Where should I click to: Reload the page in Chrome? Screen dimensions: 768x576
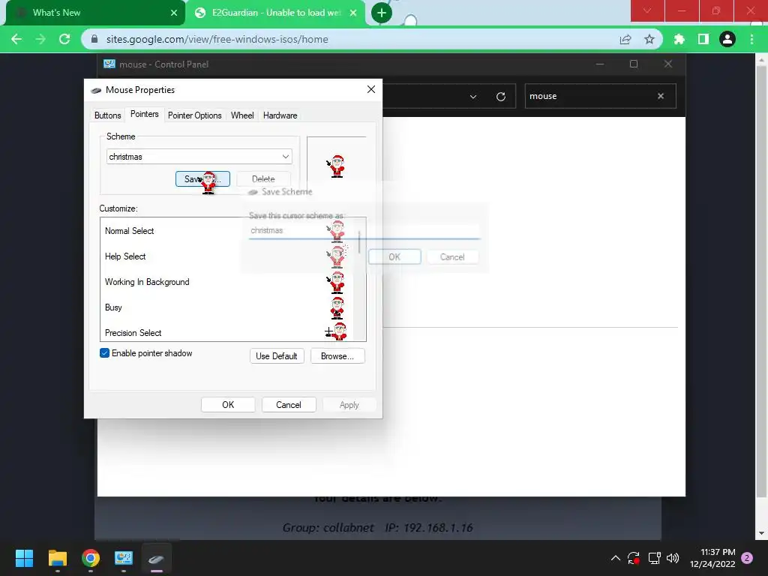(64, 39)
